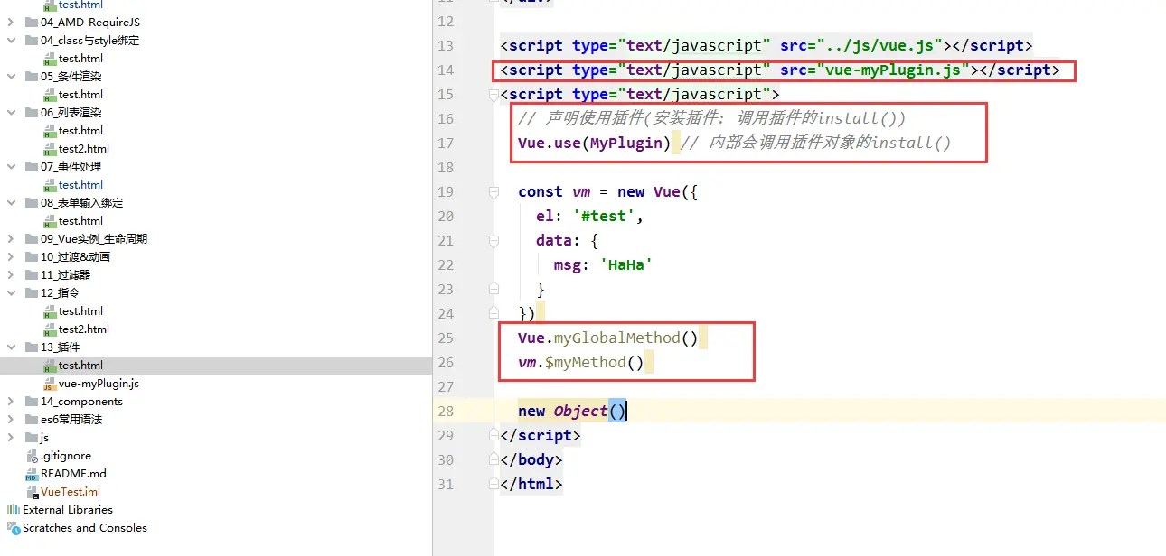Toggle code folding marker at line 19
The width and height of the screenshot is (1166, 556).
pyautogui.click(x=494, y=191)
